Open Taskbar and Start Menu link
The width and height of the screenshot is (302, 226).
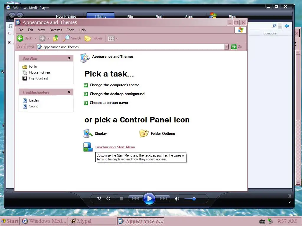pyautogui.click(x=115, y=147)
